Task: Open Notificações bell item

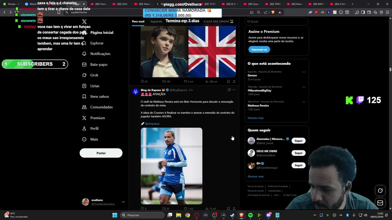Action: tap(96, 54)
